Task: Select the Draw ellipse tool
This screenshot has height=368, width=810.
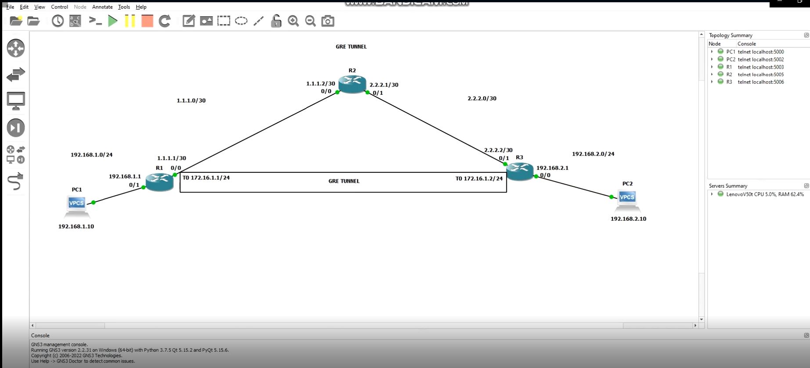Action: coord(241,21)
